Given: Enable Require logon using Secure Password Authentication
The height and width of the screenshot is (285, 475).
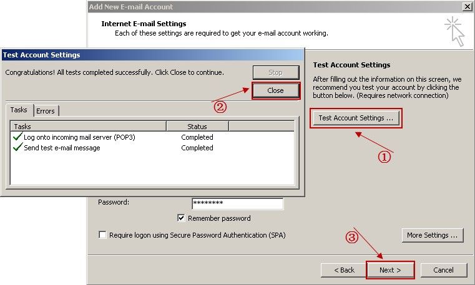Looking at the screenshot, I should pyautogui.click(x=103, y=235).
